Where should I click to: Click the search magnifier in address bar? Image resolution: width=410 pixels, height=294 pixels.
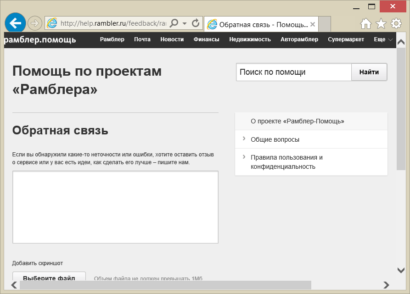174,23
